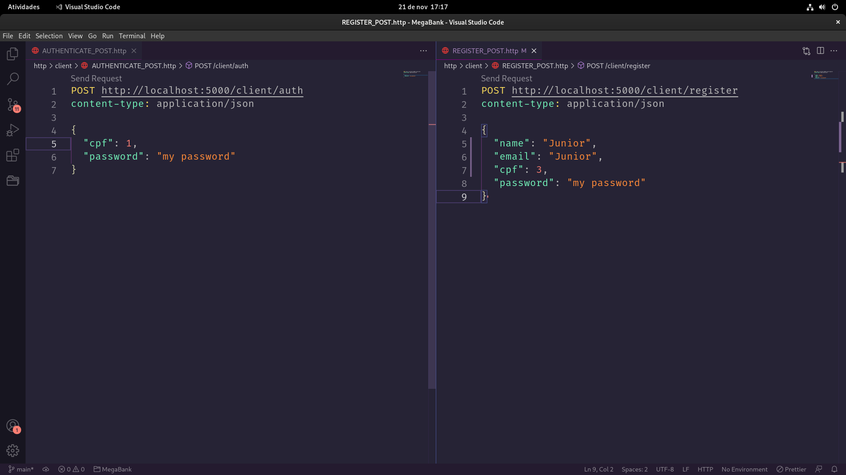Open notifications bell in status bar
846x475 pixels.
click(834, 469)
